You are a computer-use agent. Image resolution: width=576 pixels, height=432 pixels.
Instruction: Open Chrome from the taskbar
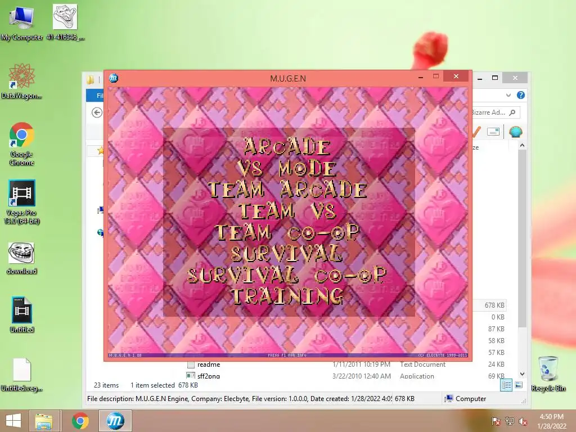(x=80, y=421)
